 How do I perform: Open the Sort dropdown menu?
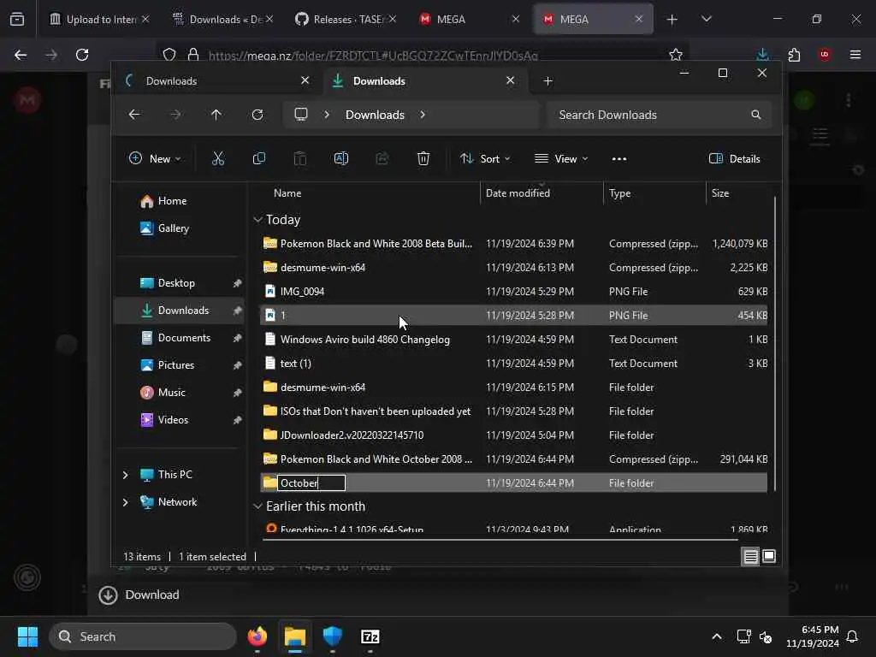484,158
